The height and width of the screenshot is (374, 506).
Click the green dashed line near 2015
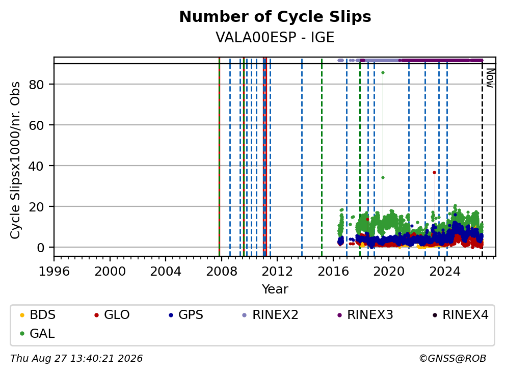322,157
